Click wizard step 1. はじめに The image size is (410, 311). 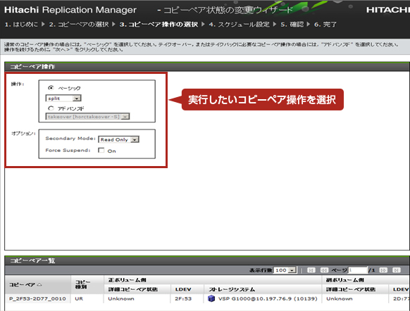pyautogui.click(x=21, y=25)
